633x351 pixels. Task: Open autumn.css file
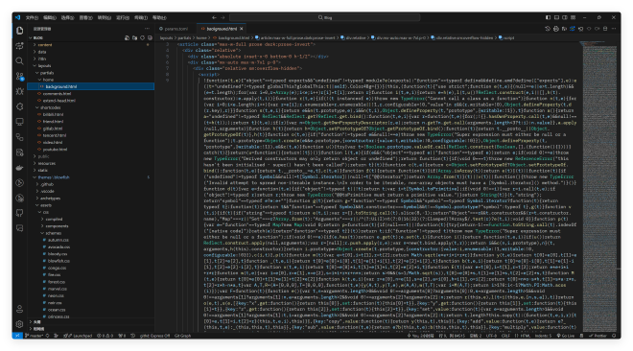(59, 240)
